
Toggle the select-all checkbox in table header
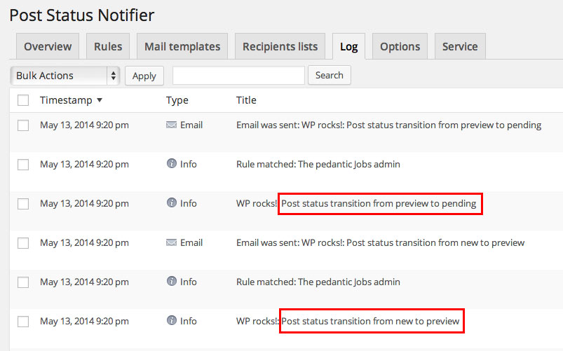(x=23, y=100)
